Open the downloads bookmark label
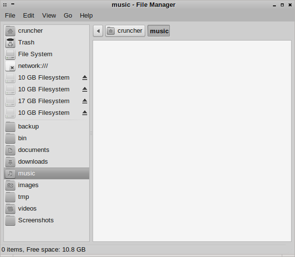The image size is (295, 257). [x=33, y=162]
